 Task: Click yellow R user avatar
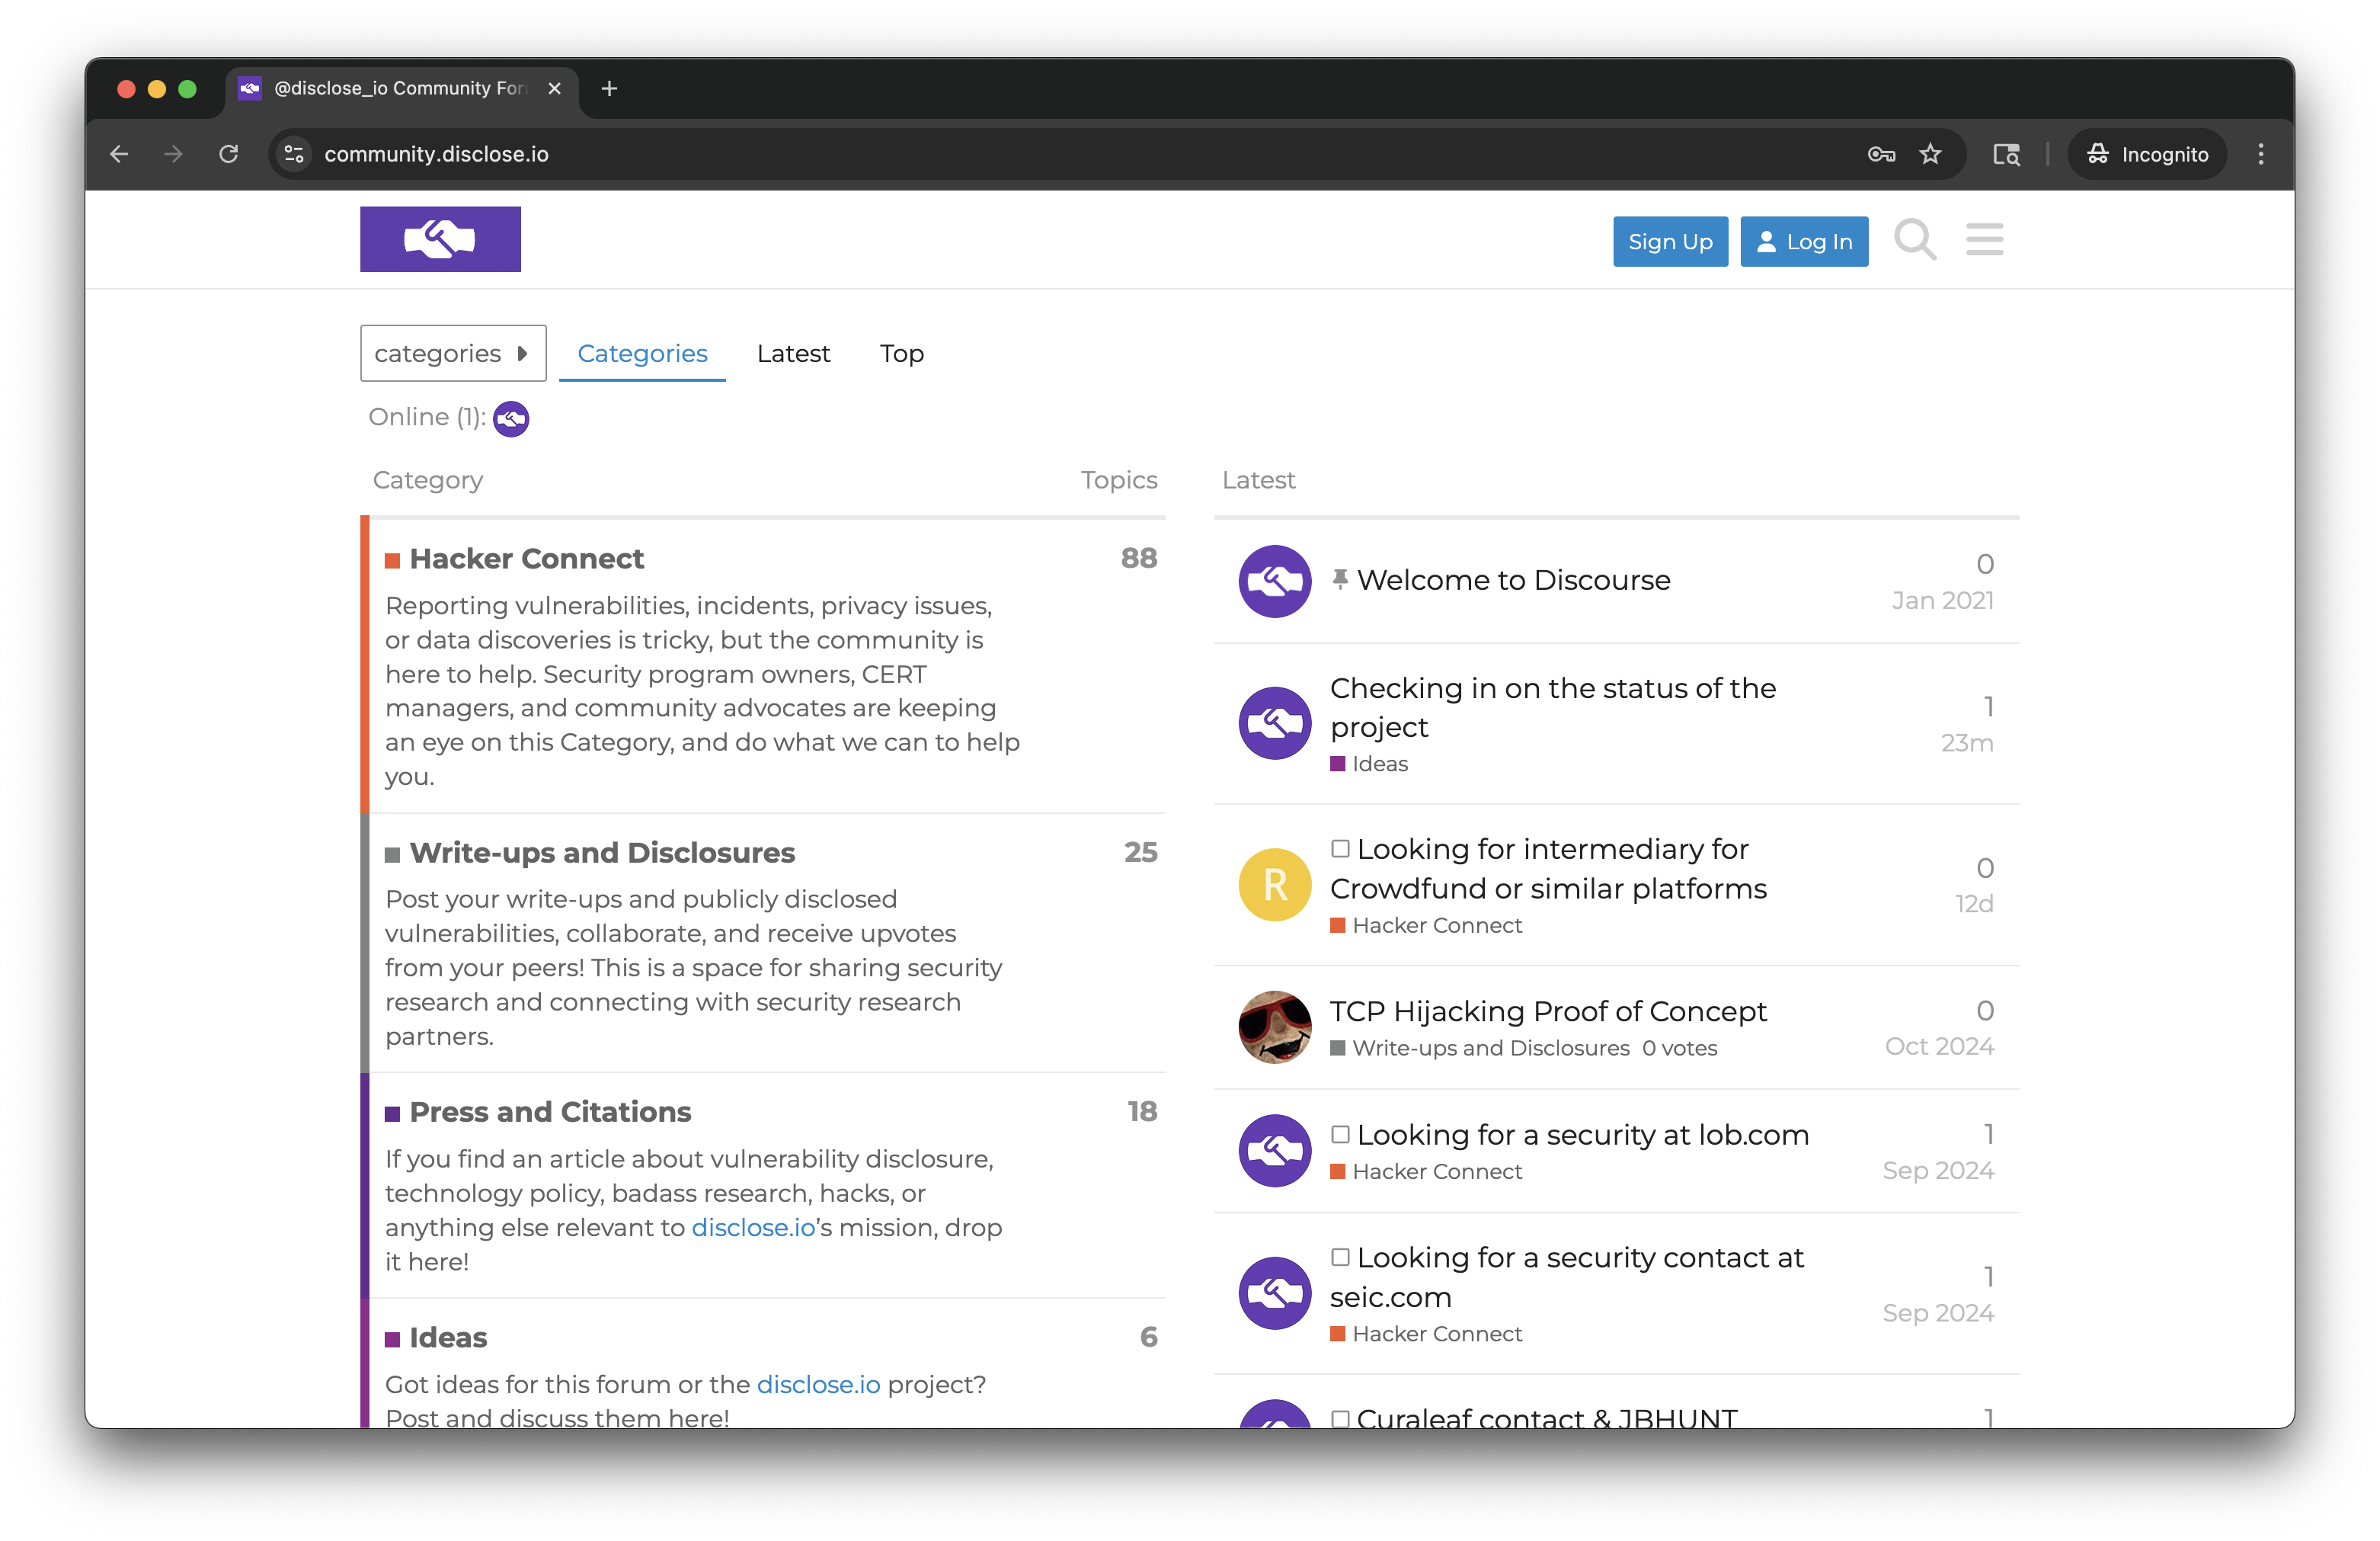coord(1274,885)
